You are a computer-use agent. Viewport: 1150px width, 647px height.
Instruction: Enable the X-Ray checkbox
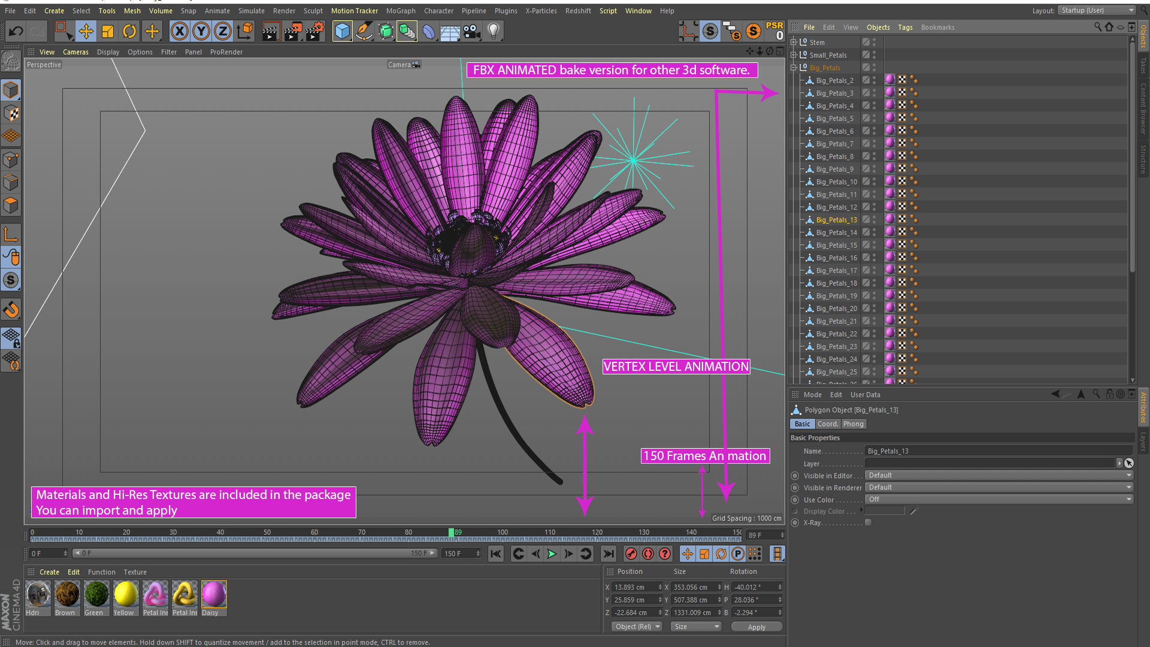coord(868,522)
